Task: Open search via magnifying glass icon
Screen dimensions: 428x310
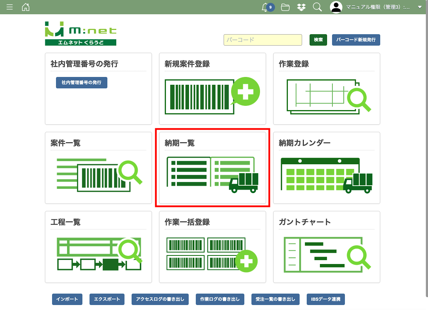Action: click(x=317, y=7)
